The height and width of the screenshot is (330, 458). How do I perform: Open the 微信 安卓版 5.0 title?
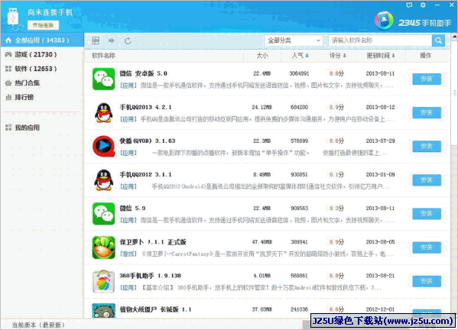[x=143, y=73]
